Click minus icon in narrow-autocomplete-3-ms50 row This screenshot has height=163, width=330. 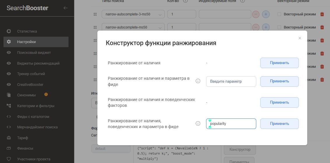[256, 14]
